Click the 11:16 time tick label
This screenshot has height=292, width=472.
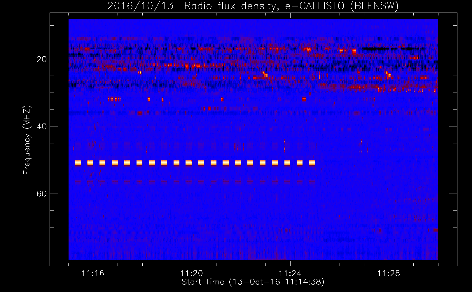pos(93,273)
